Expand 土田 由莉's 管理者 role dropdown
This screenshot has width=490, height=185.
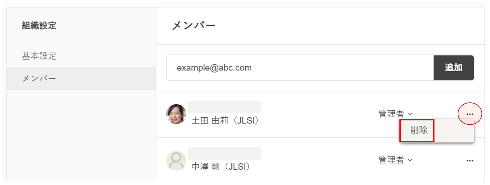(x=392, y=114)
